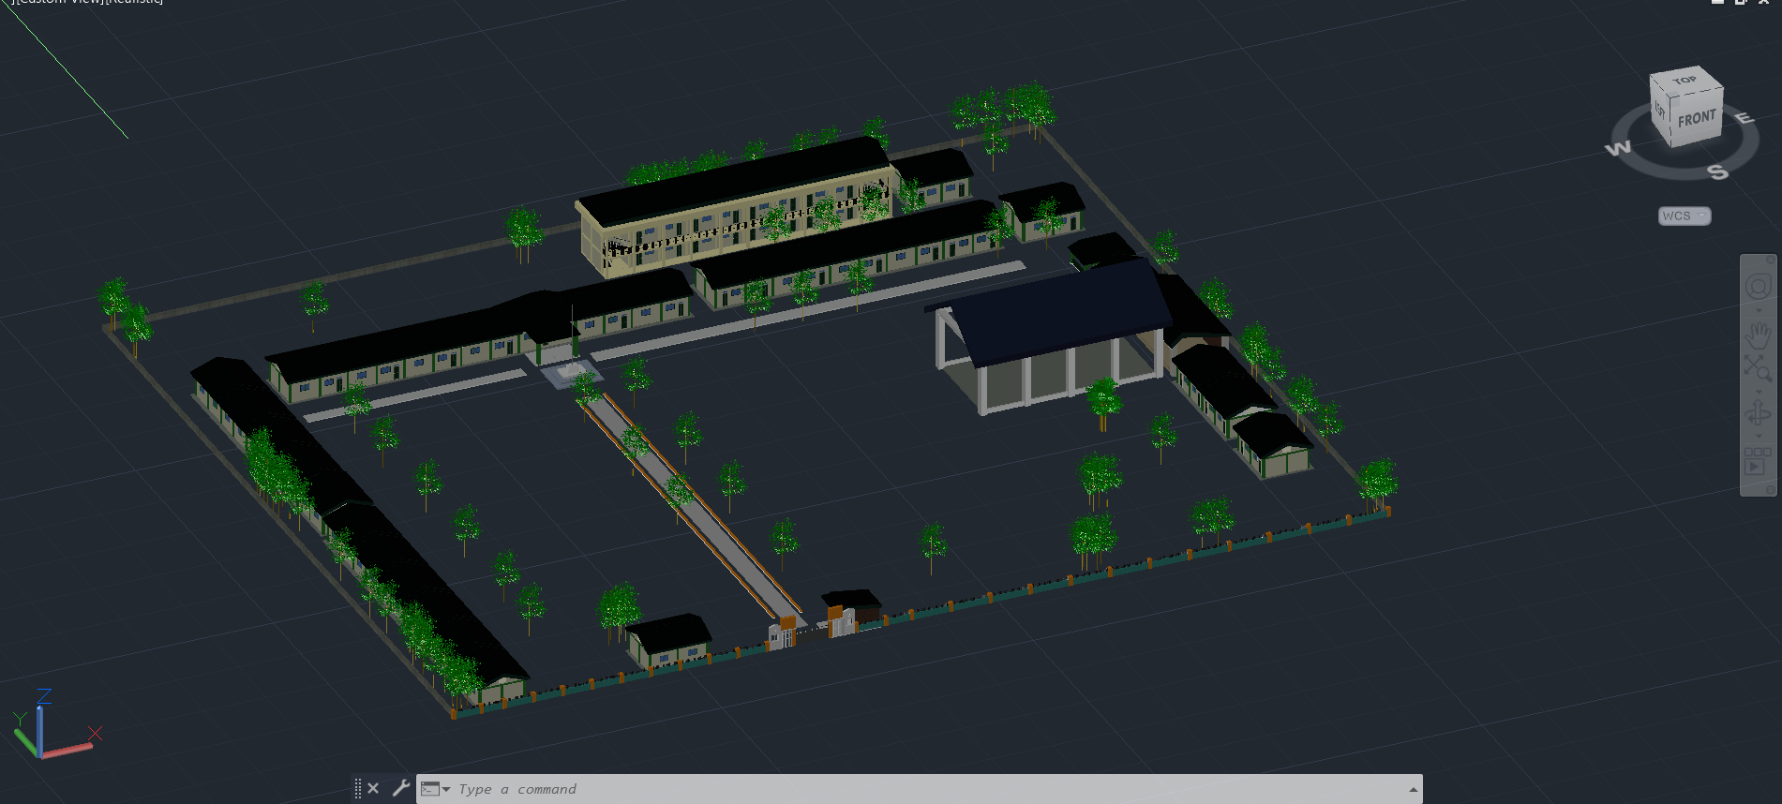
Task: Select the two-story beige building
Action: tap(736, 206)
